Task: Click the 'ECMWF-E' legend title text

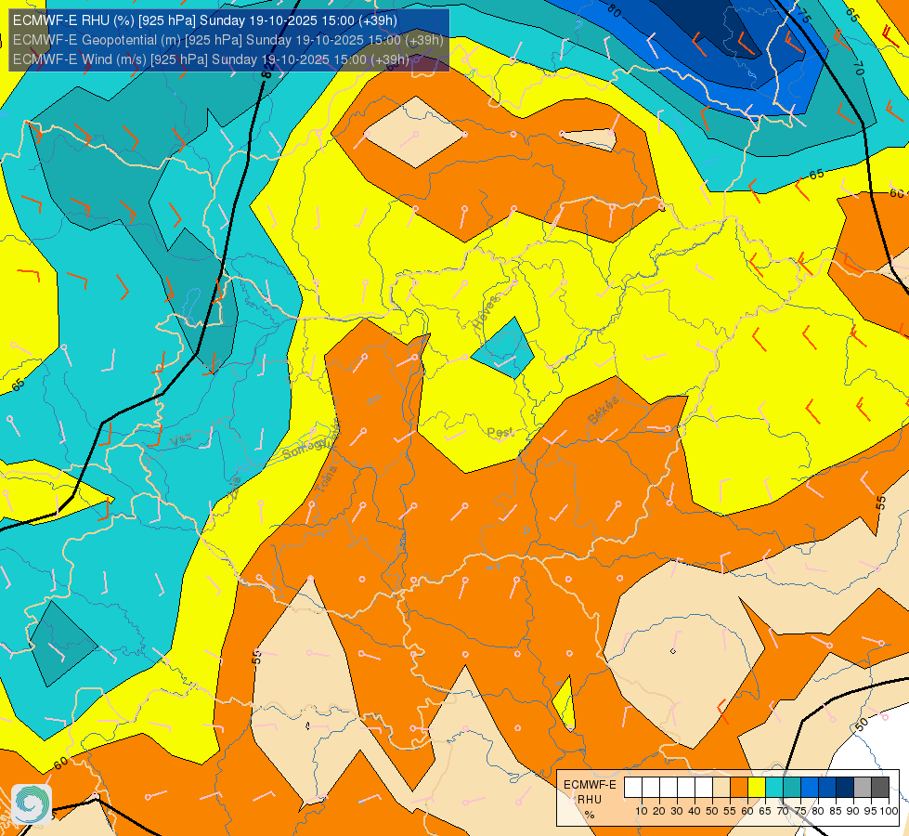Action: click(590, 784)
